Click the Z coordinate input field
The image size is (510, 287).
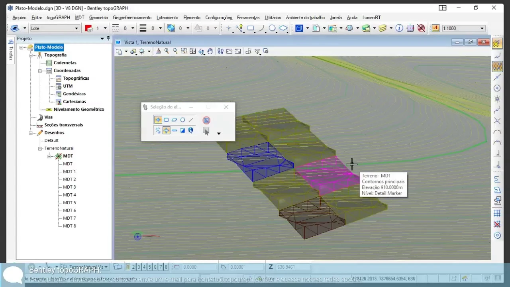click(292, 267)
